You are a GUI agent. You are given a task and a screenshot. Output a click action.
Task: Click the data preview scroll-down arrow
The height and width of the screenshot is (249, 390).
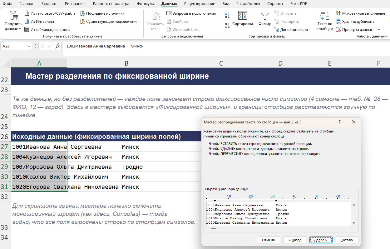pos(354,223)
